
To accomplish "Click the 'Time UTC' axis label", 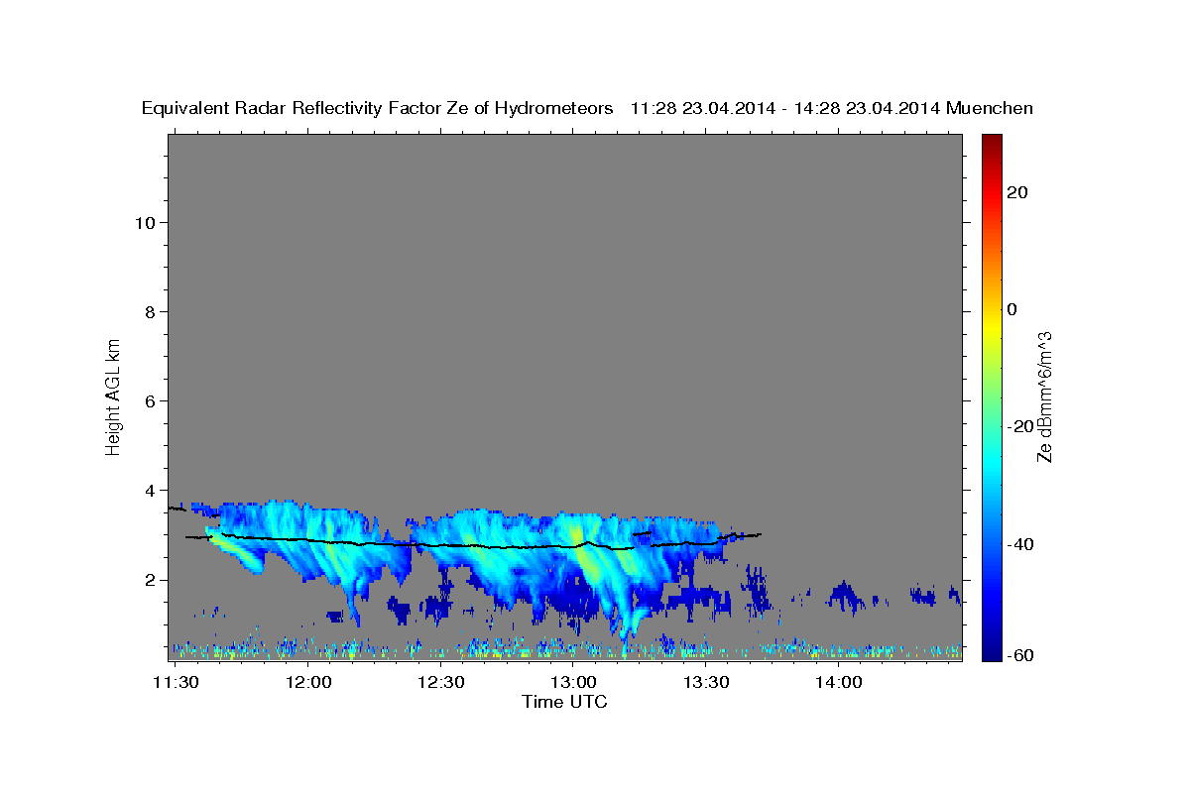I will coord(564,702).
